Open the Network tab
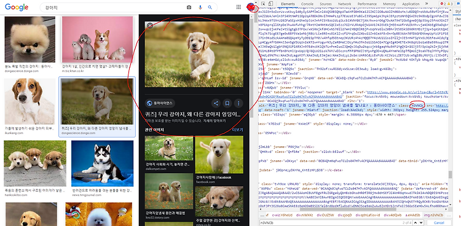The height and width of the screenshot is (226, 461). pos(345,4)
